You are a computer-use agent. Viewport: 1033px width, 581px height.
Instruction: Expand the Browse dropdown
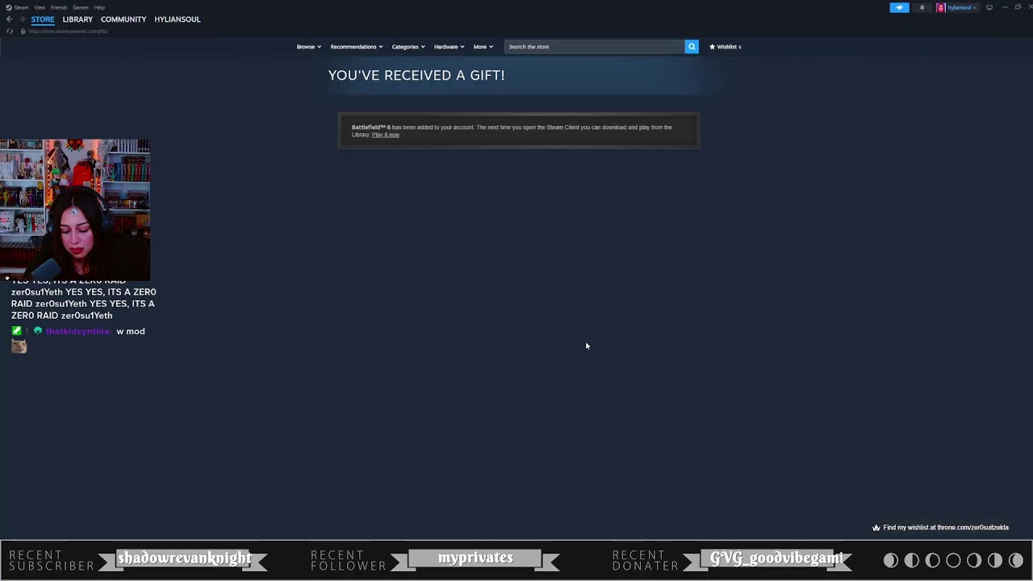pos(308,47)
